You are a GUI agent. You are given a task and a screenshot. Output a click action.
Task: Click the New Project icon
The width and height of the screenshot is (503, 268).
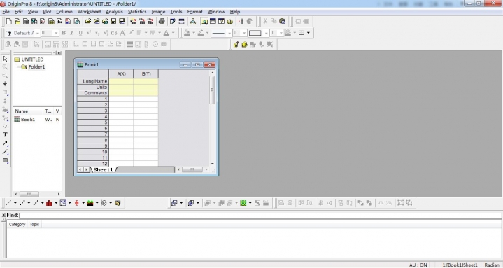(9, 22)
